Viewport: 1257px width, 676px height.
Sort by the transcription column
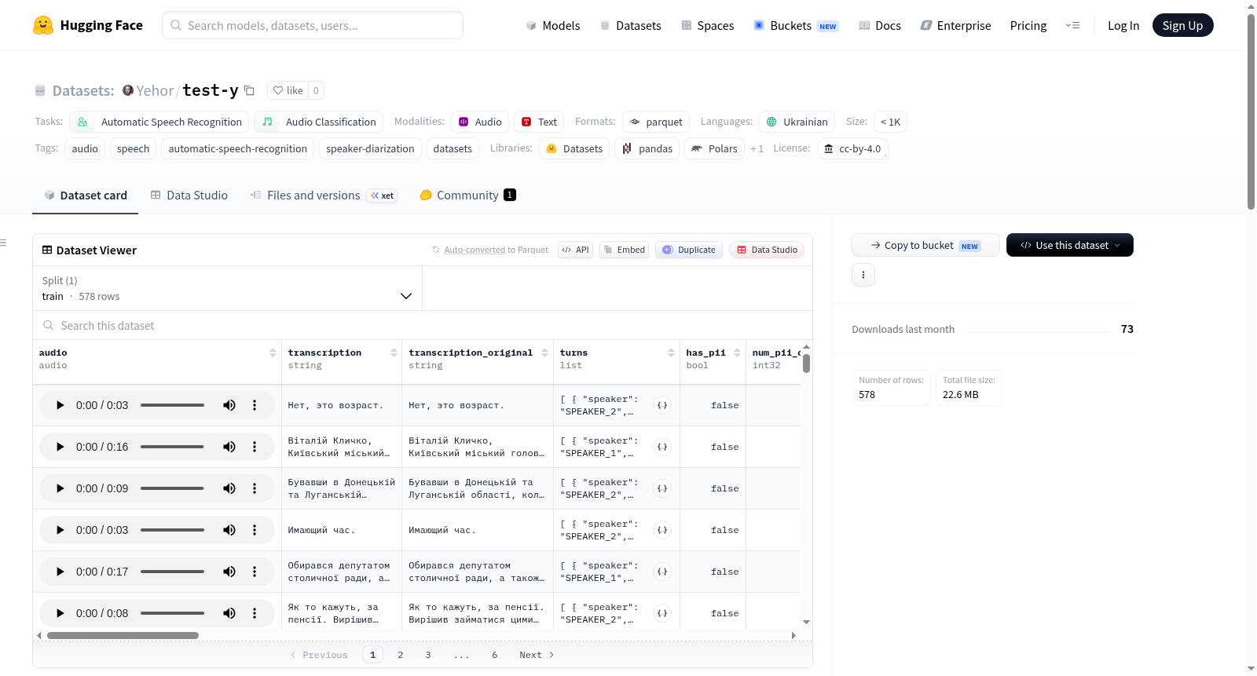click(394, 353)
